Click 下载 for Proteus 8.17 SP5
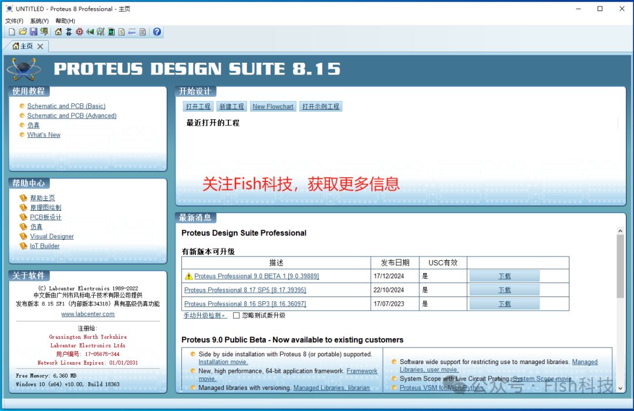Screen dimensions: 634x411 [504, 290]
